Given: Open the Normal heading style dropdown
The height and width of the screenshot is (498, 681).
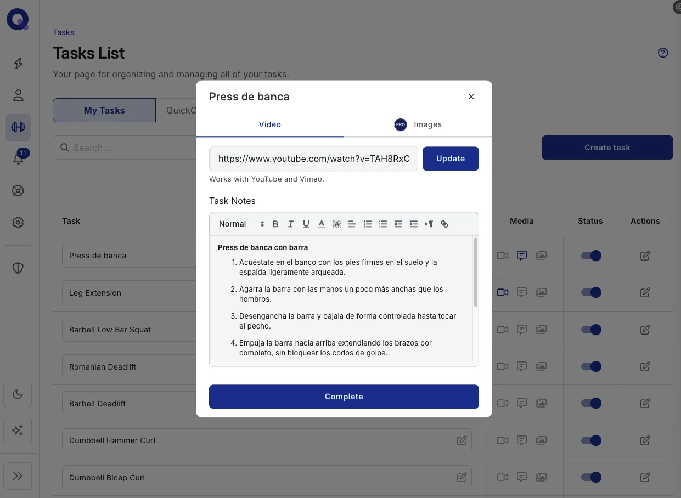Looking at the screenshot, I should coord(241,224).
